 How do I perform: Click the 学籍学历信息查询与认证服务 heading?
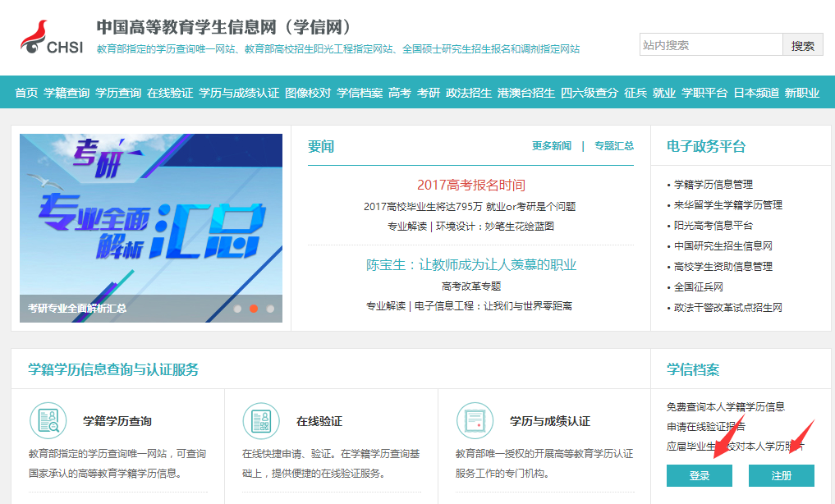point(113,369)
